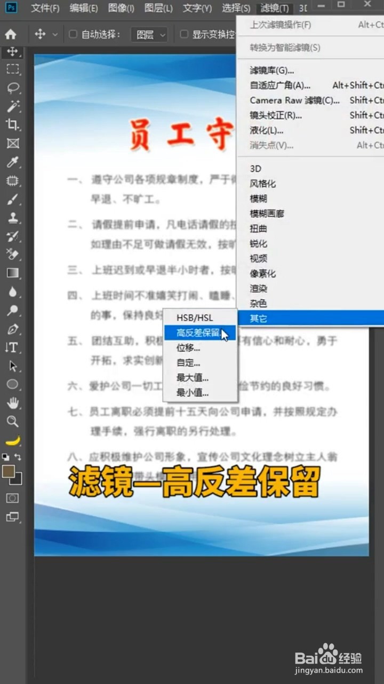Select the Brush tool
Image resolution: width=384 pixels, height=684 pixels.
click(x=13, y=199)
